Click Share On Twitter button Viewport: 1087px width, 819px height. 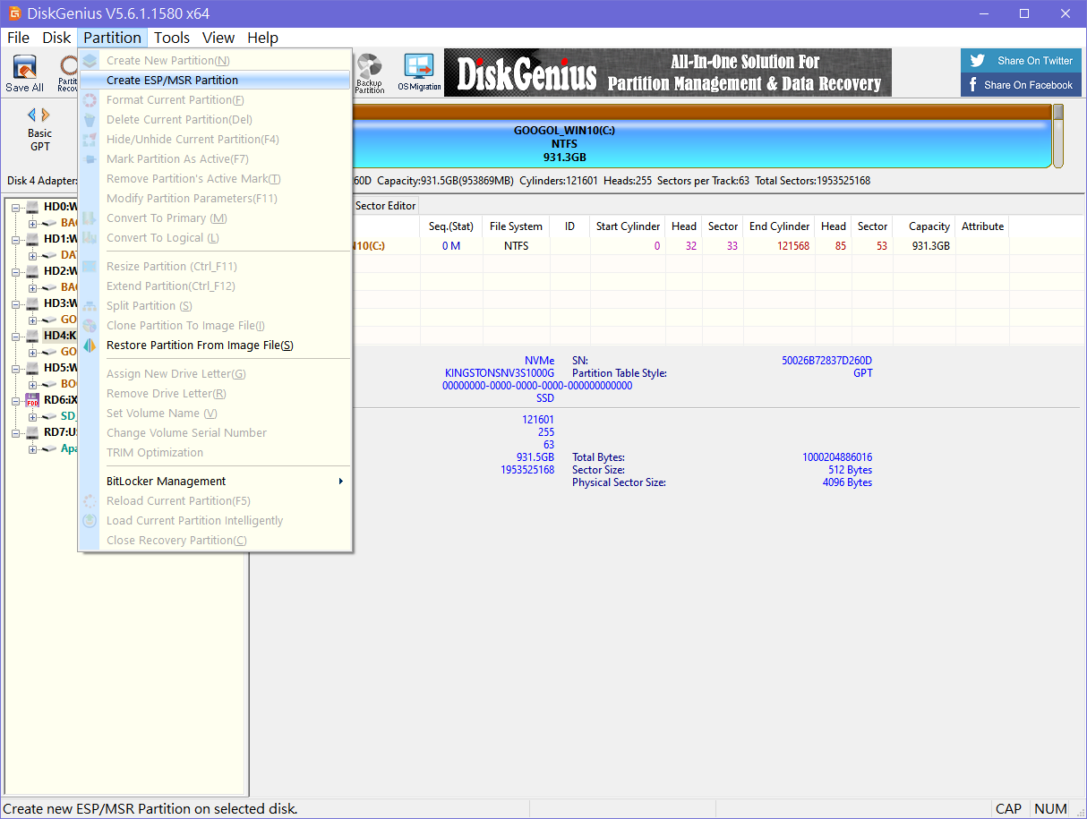pos(1021,61)
